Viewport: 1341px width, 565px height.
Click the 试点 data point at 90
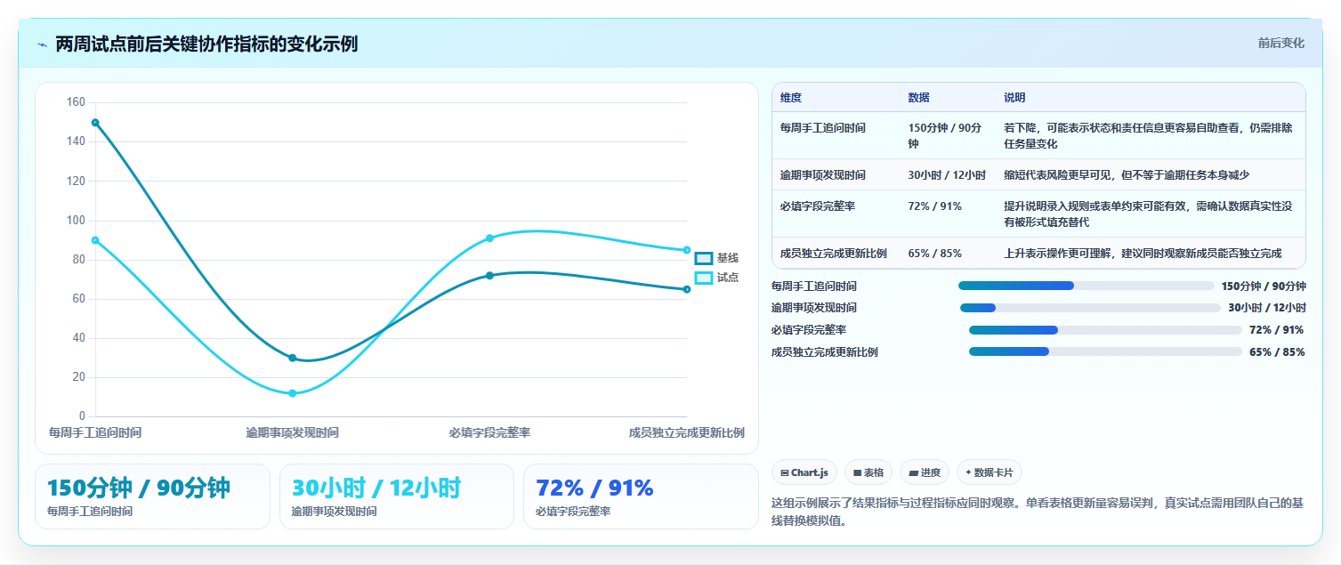pyautogui.click(x=95, y=240)
